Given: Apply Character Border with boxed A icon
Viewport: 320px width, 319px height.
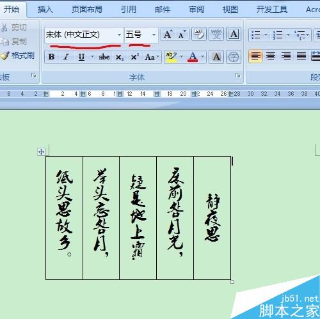Looking at the screenshot, I should [x=234, y=34].
